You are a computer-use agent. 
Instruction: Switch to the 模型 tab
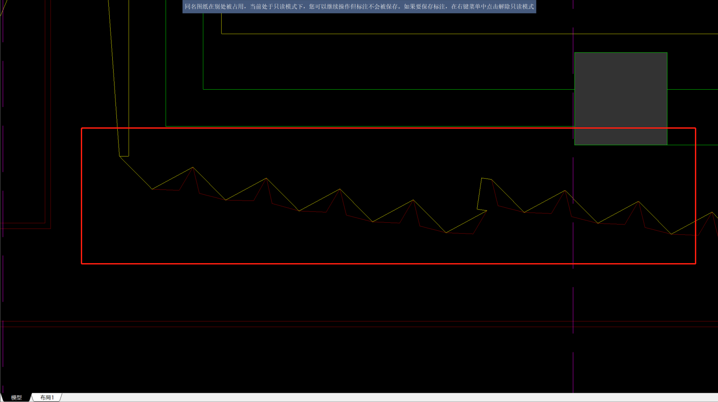point(16,398)
